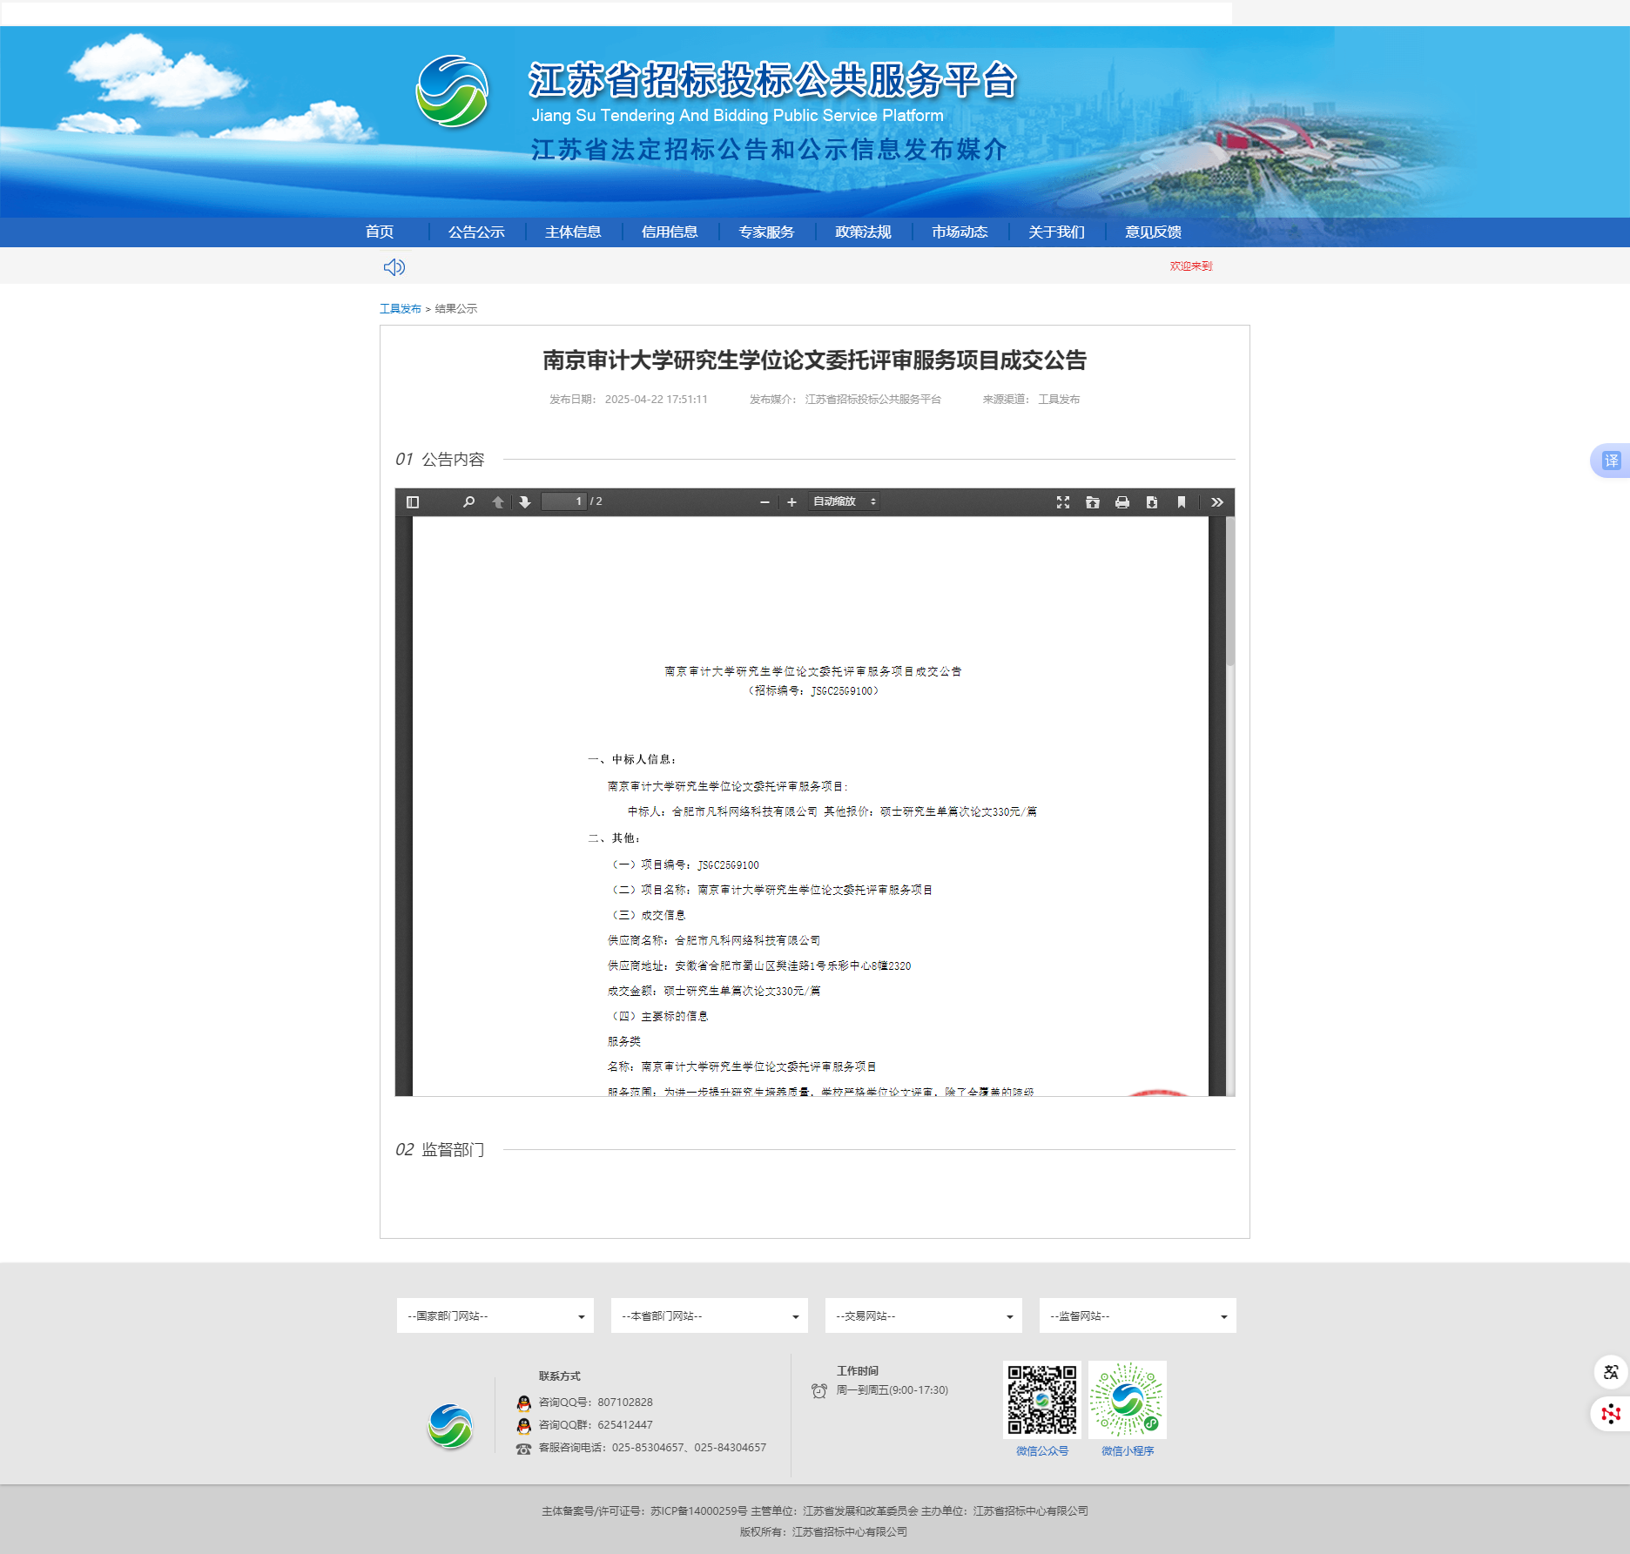
Task: Switch PDF to presentation fullscreen mode
Action: [x=1063, y=502]
